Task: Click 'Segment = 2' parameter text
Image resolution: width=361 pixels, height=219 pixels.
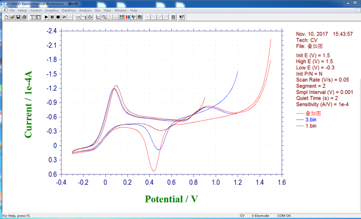Action: coord(311,86)
